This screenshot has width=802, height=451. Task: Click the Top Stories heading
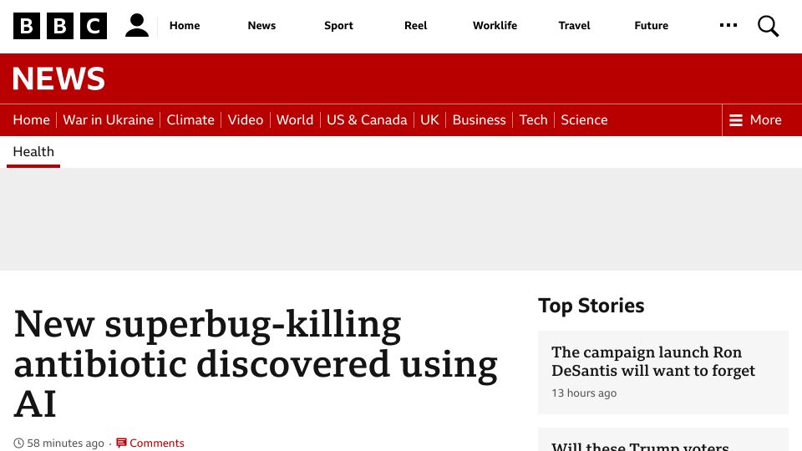(591, 306)
